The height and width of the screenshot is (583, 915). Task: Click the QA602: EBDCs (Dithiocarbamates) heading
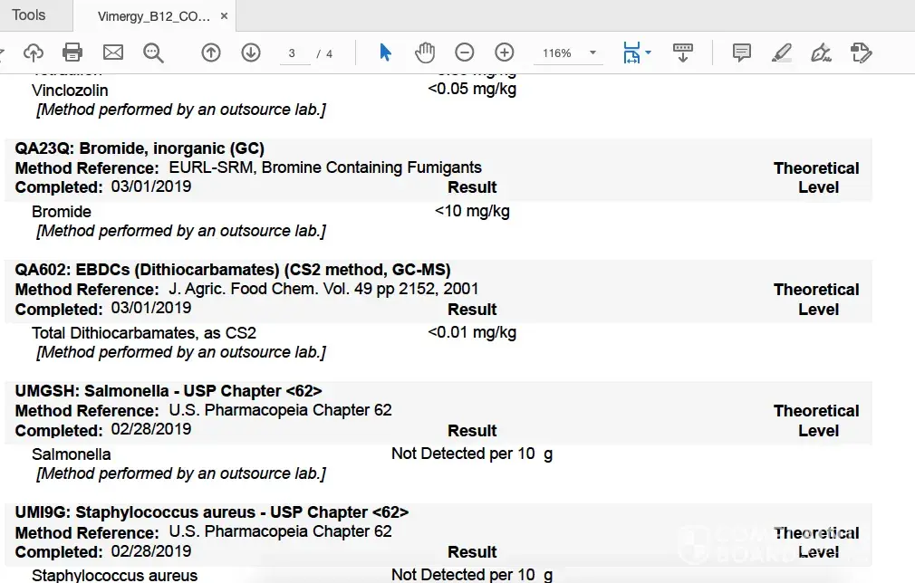coord(233,270)
